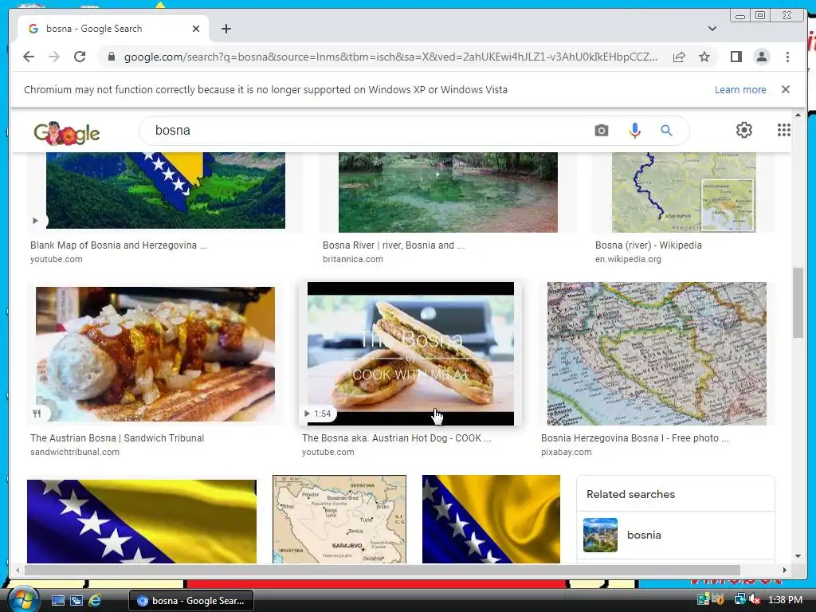The width and height of the screenshot is (816, 612).
Task: Open the muted volume tray icon
Action: (x=755, y=600)
